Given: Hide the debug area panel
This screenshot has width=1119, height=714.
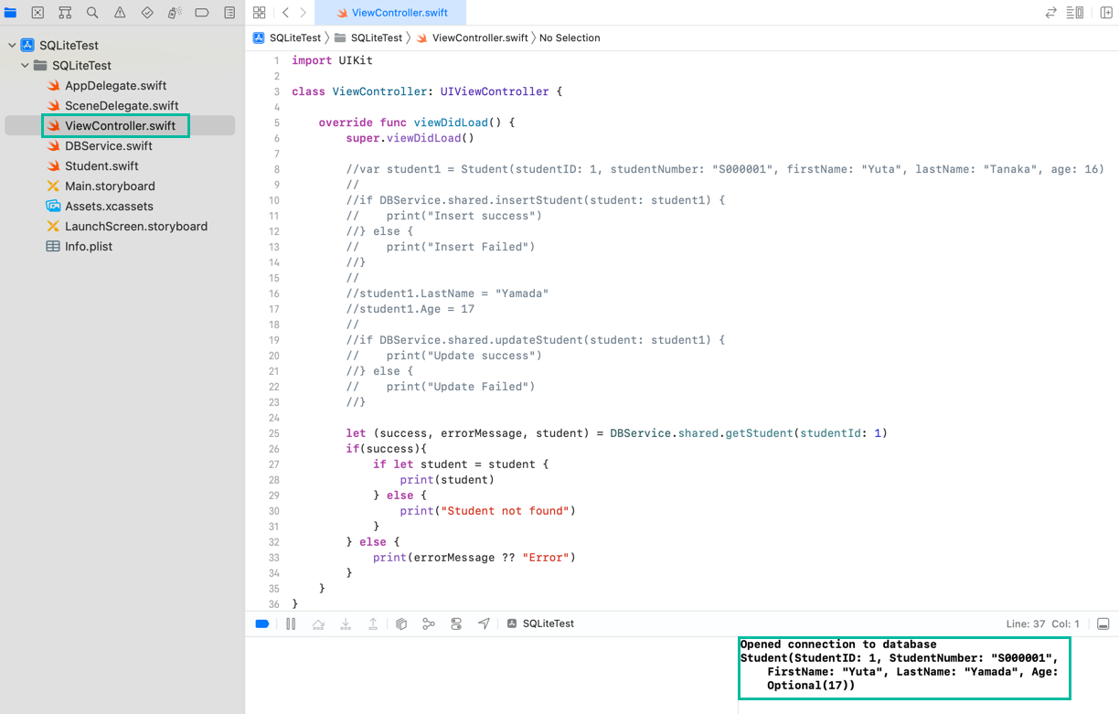Looking at the screenshot, I should click(x=1103, y=623).
